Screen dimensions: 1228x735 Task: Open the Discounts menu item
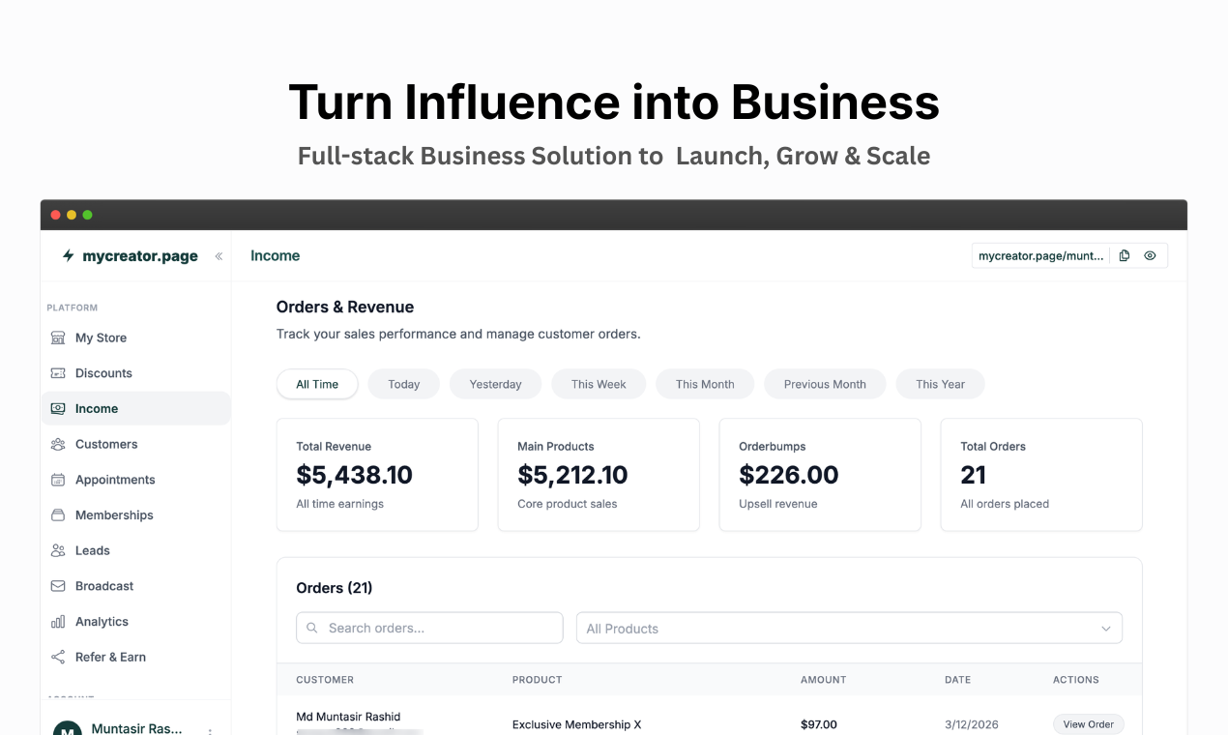135,373
